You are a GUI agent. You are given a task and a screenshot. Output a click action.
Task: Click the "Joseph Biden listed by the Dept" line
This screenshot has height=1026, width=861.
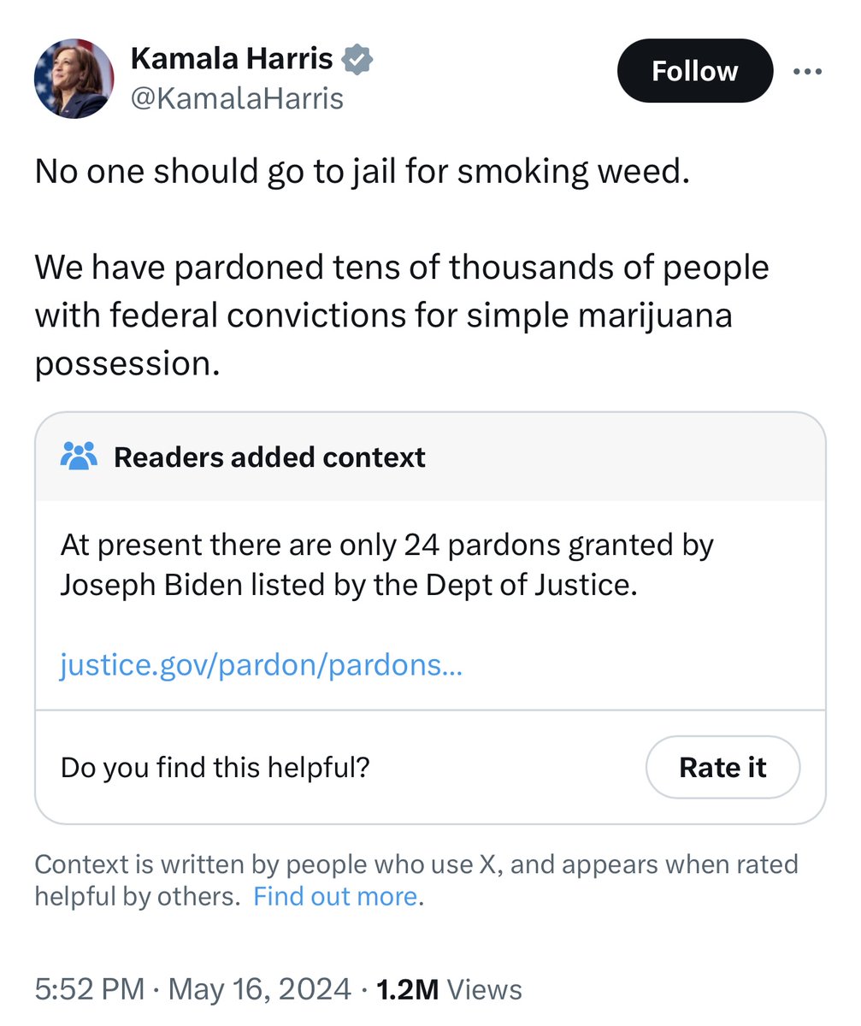(x=349, y=586)
